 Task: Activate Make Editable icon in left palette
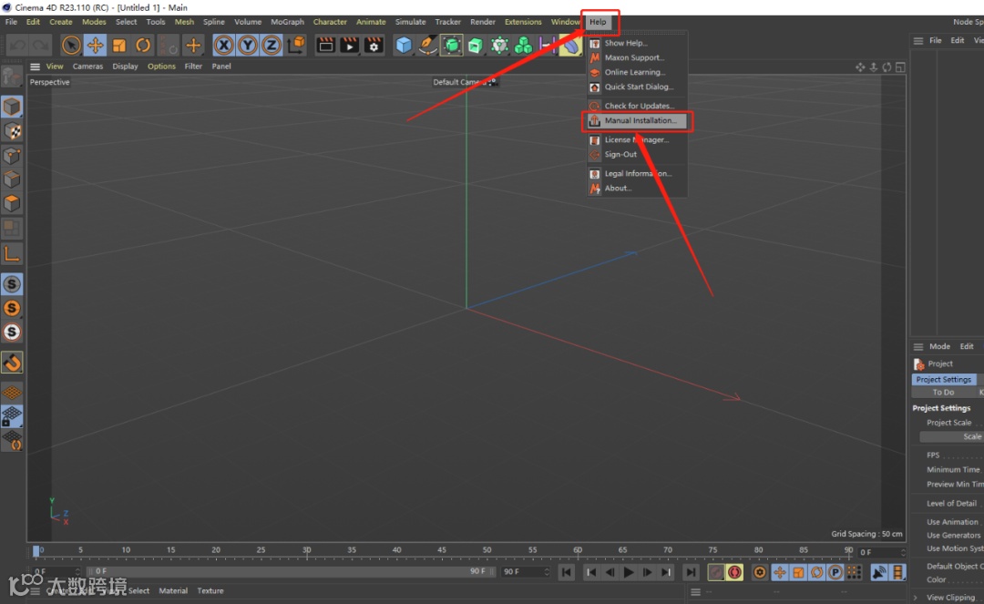coord(11,77)
